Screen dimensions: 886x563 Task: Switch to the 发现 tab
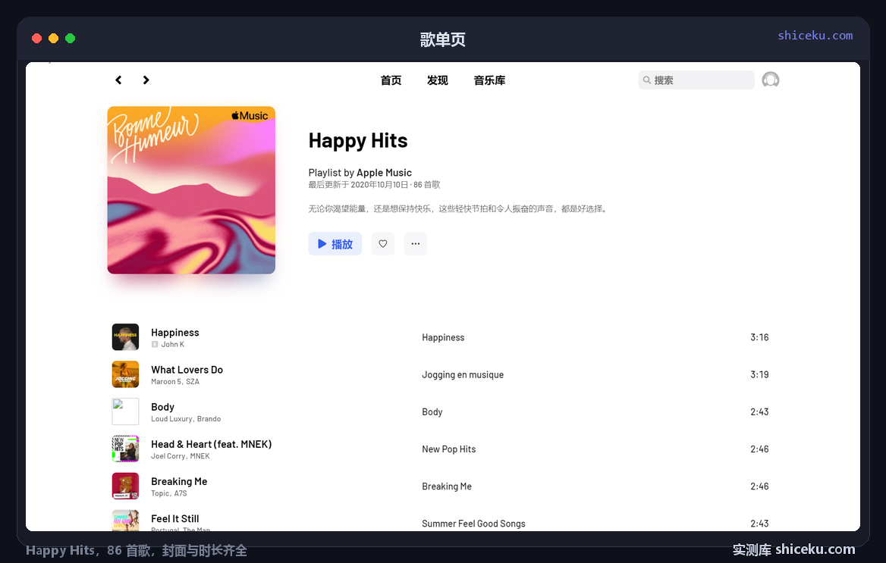pos(438,80)
